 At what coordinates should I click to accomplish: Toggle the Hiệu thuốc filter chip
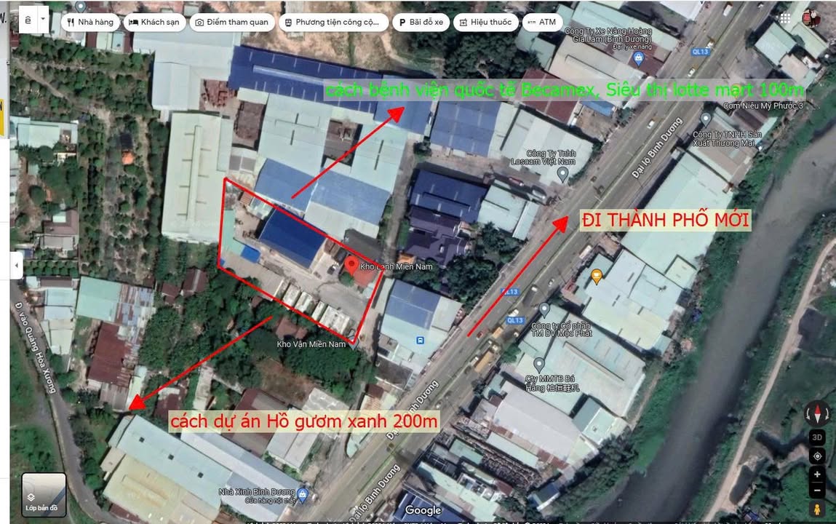point(485,22)
